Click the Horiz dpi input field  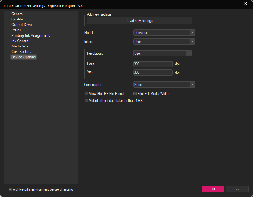pos(153,64)
